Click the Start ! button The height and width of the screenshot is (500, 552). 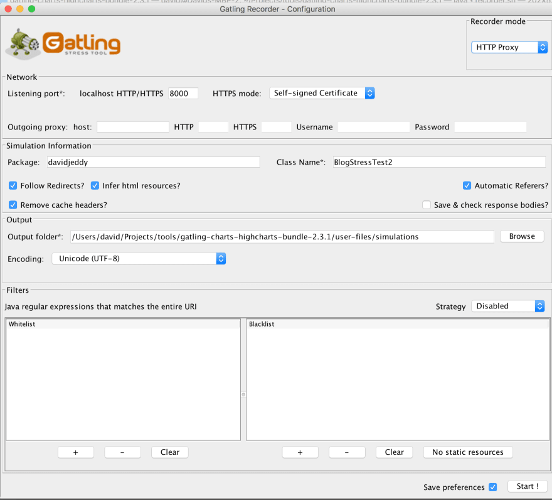pyautogui.click(x=528, y=486)
